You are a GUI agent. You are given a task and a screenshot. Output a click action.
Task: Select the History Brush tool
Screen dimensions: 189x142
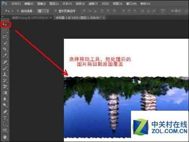[5, 80]
